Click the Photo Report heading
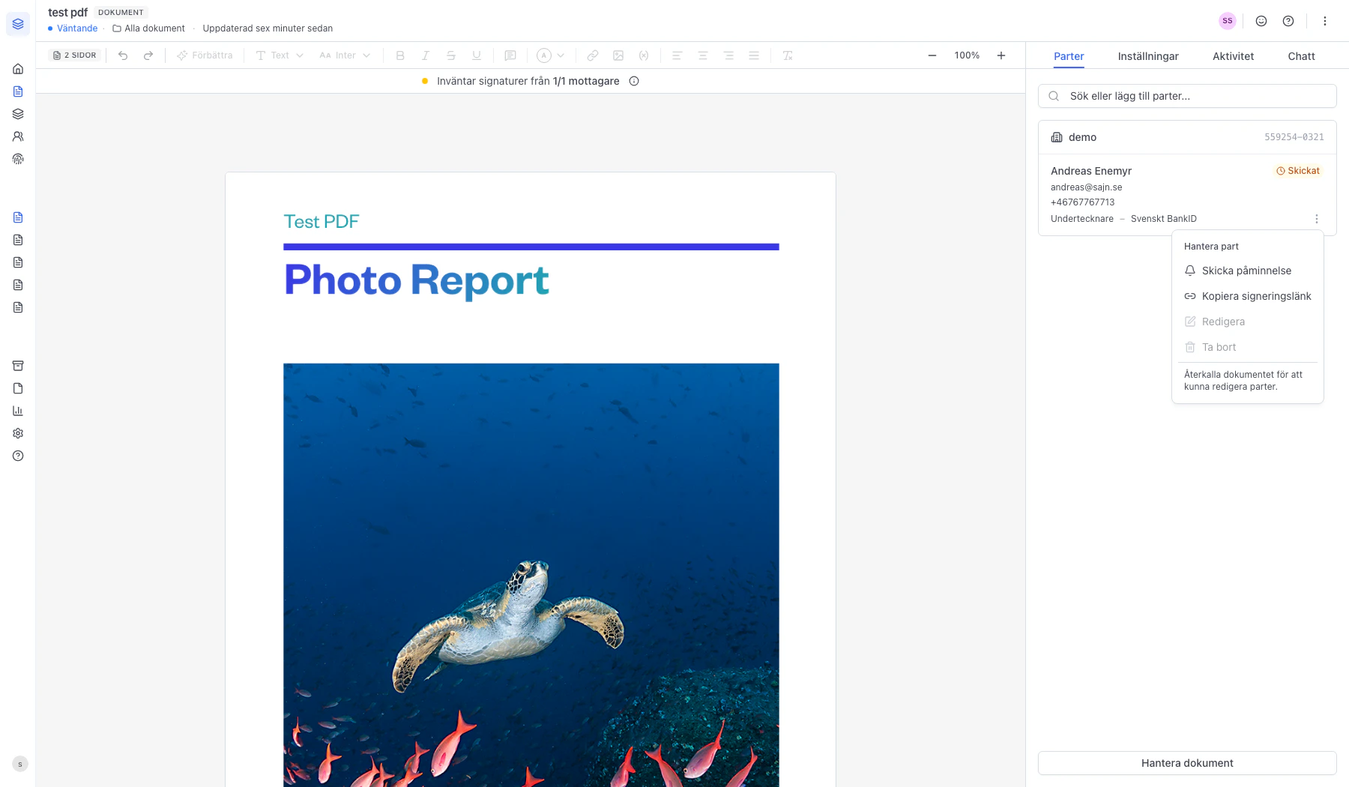This screenshot has height=787, width=1349. [x=417, y=280]
